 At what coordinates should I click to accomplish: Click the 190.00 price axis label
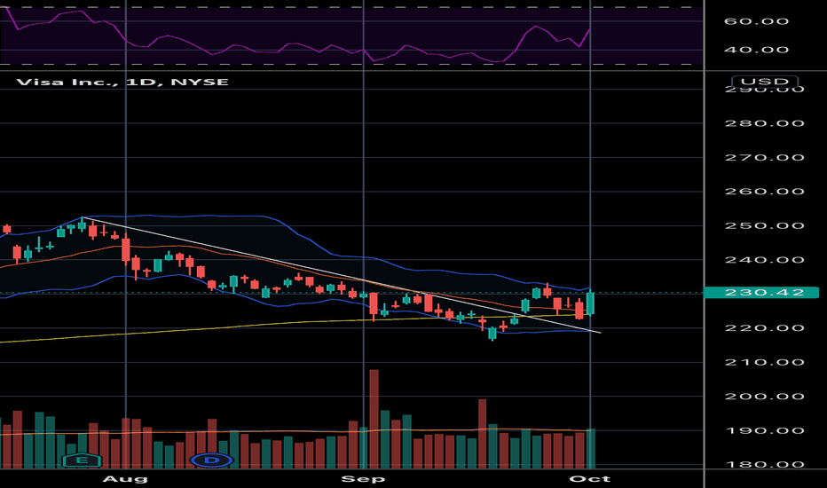point(764,430)
